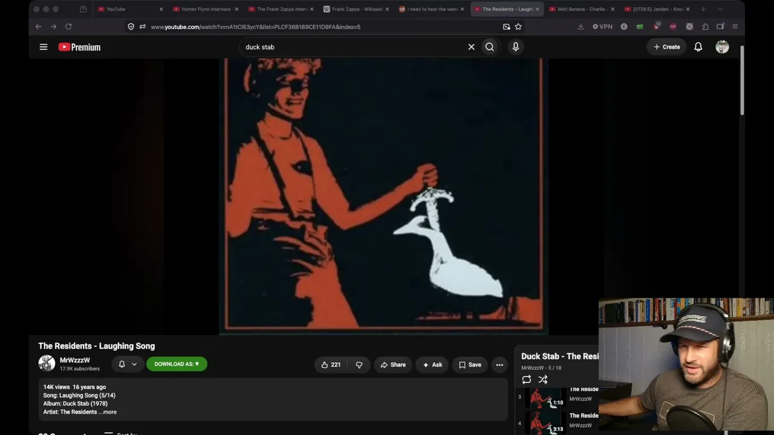Switch to Melt Banana - Charlie tab
The image size is (774, 435).
580,9
